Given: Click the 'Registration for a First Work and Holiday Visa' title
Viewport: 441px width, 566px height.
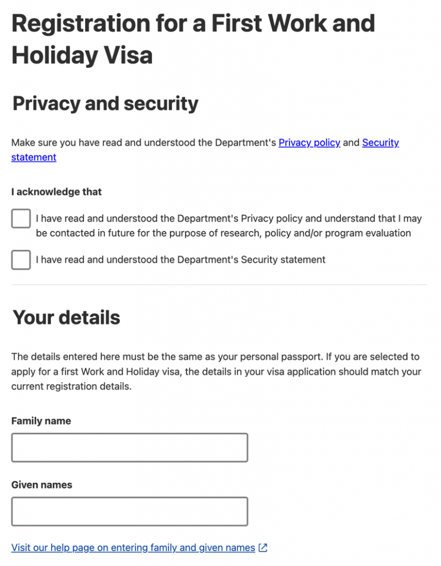Looking at the screenshot, I should click(193, 39).
